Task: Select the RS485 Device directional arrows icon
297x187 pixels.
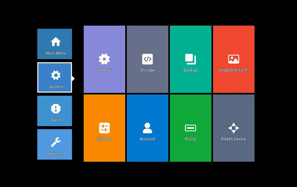Action: coord(234,128)
